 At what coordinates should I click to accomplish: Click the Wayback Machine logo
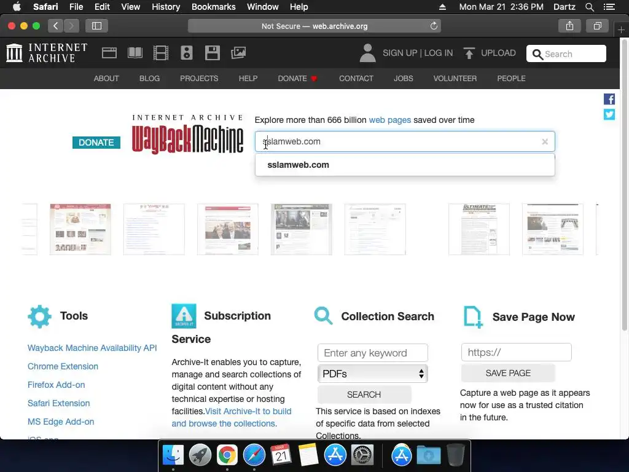click(188, 135)
